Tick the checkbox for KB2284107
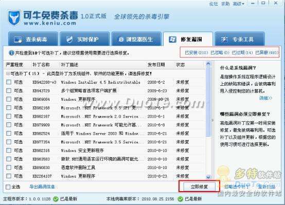This screenshot has width=285, height=205. [9, 176]
